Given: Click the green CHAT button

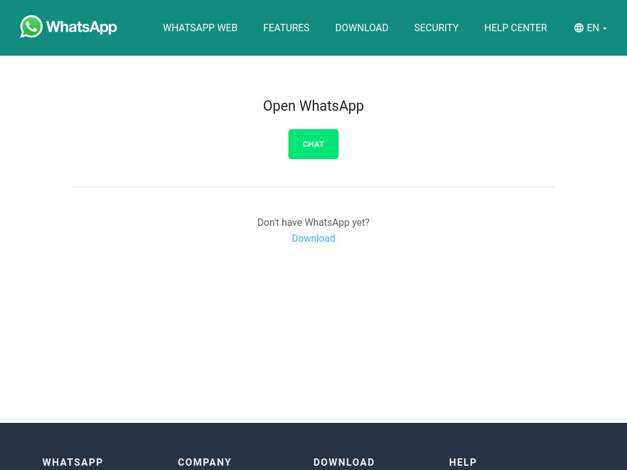Looking at the screenshot, I should point(313,144).
